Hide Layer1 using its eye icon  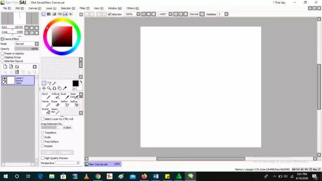[x=4, y=78]
